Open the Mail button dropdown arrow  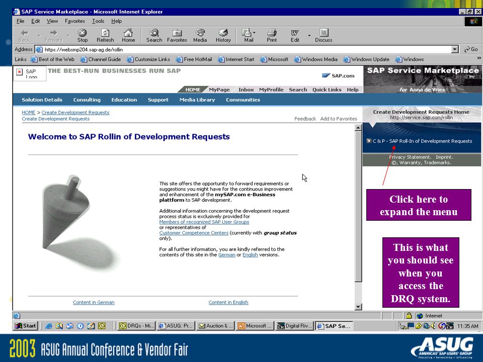(x=254, y=33)
